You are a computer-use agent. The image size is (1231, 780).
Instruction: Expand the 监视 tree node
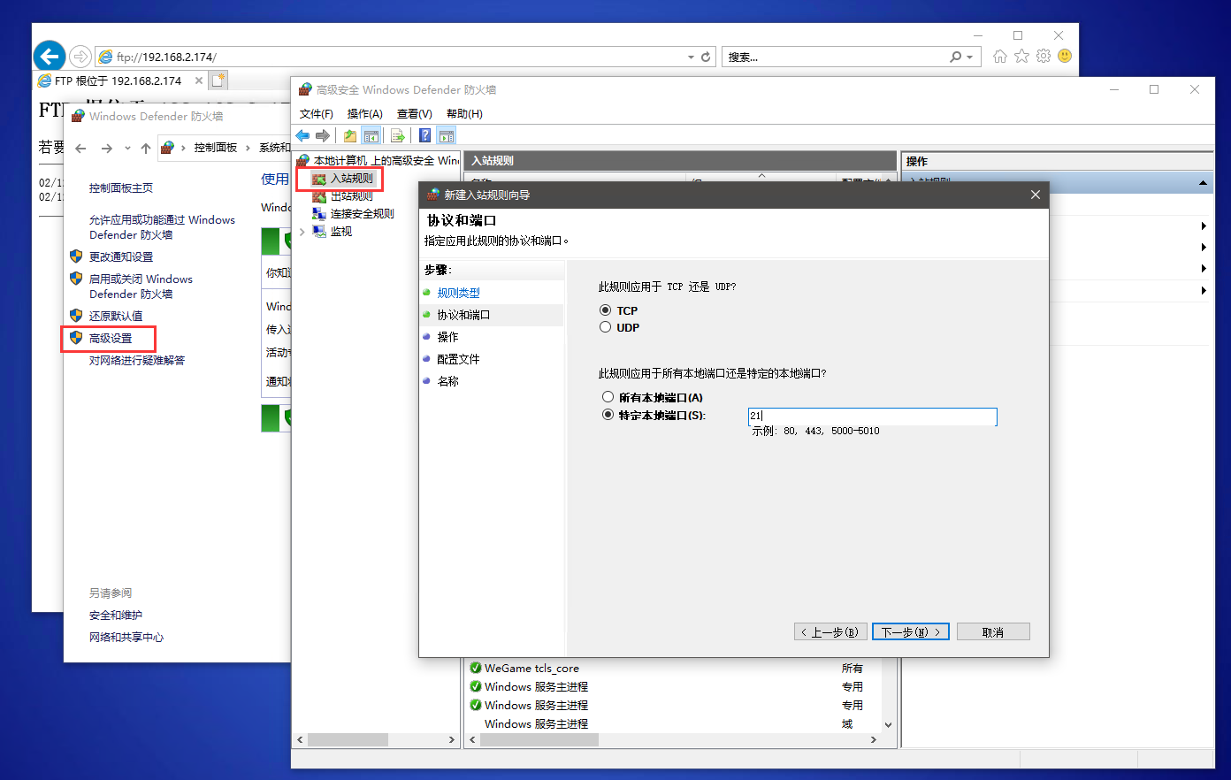(x=302, y=232)
